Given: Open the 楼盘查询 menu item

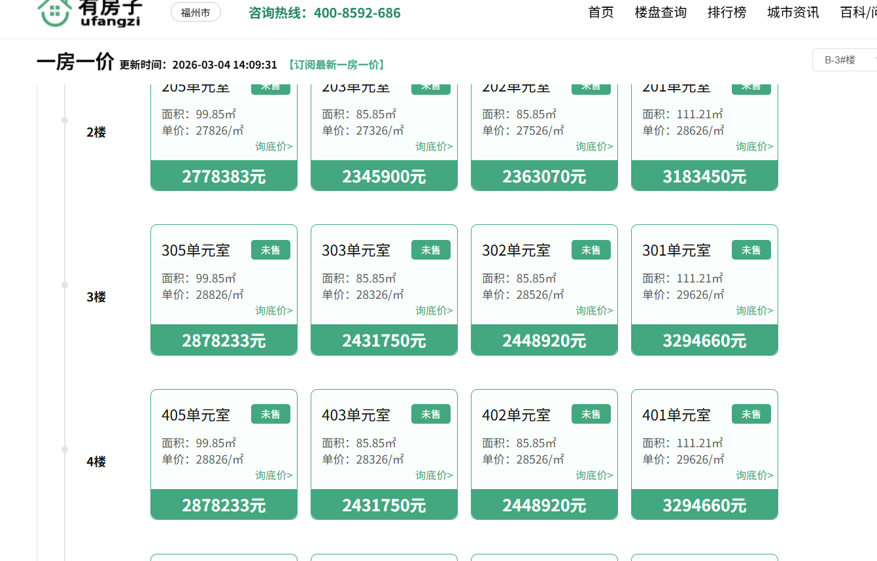Looking at the screenshot, I should pyautogui.click(x=661, y=12).
